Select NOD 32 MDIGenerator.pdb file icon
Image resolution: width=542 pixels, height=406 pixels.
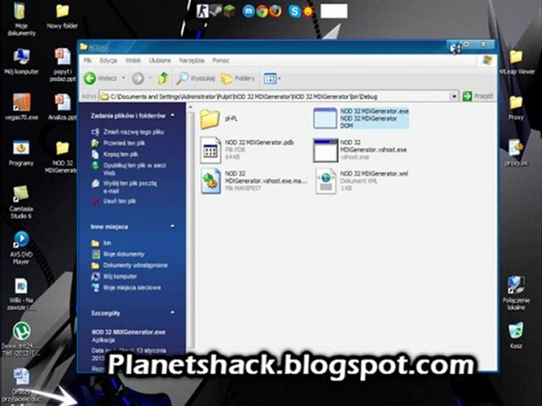(211, 150)
